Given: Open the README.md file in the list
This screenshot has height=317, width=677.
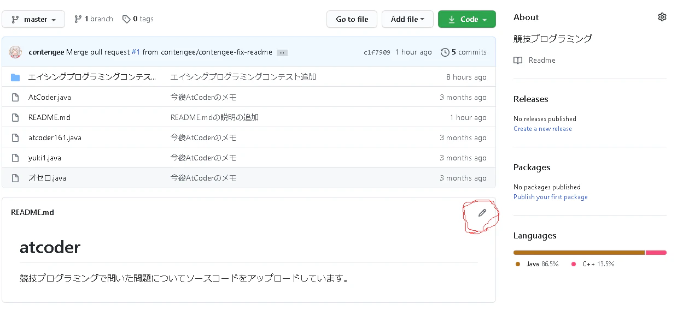Looking at the screenshot, I should pyautogui.click(x=49, y=117).
